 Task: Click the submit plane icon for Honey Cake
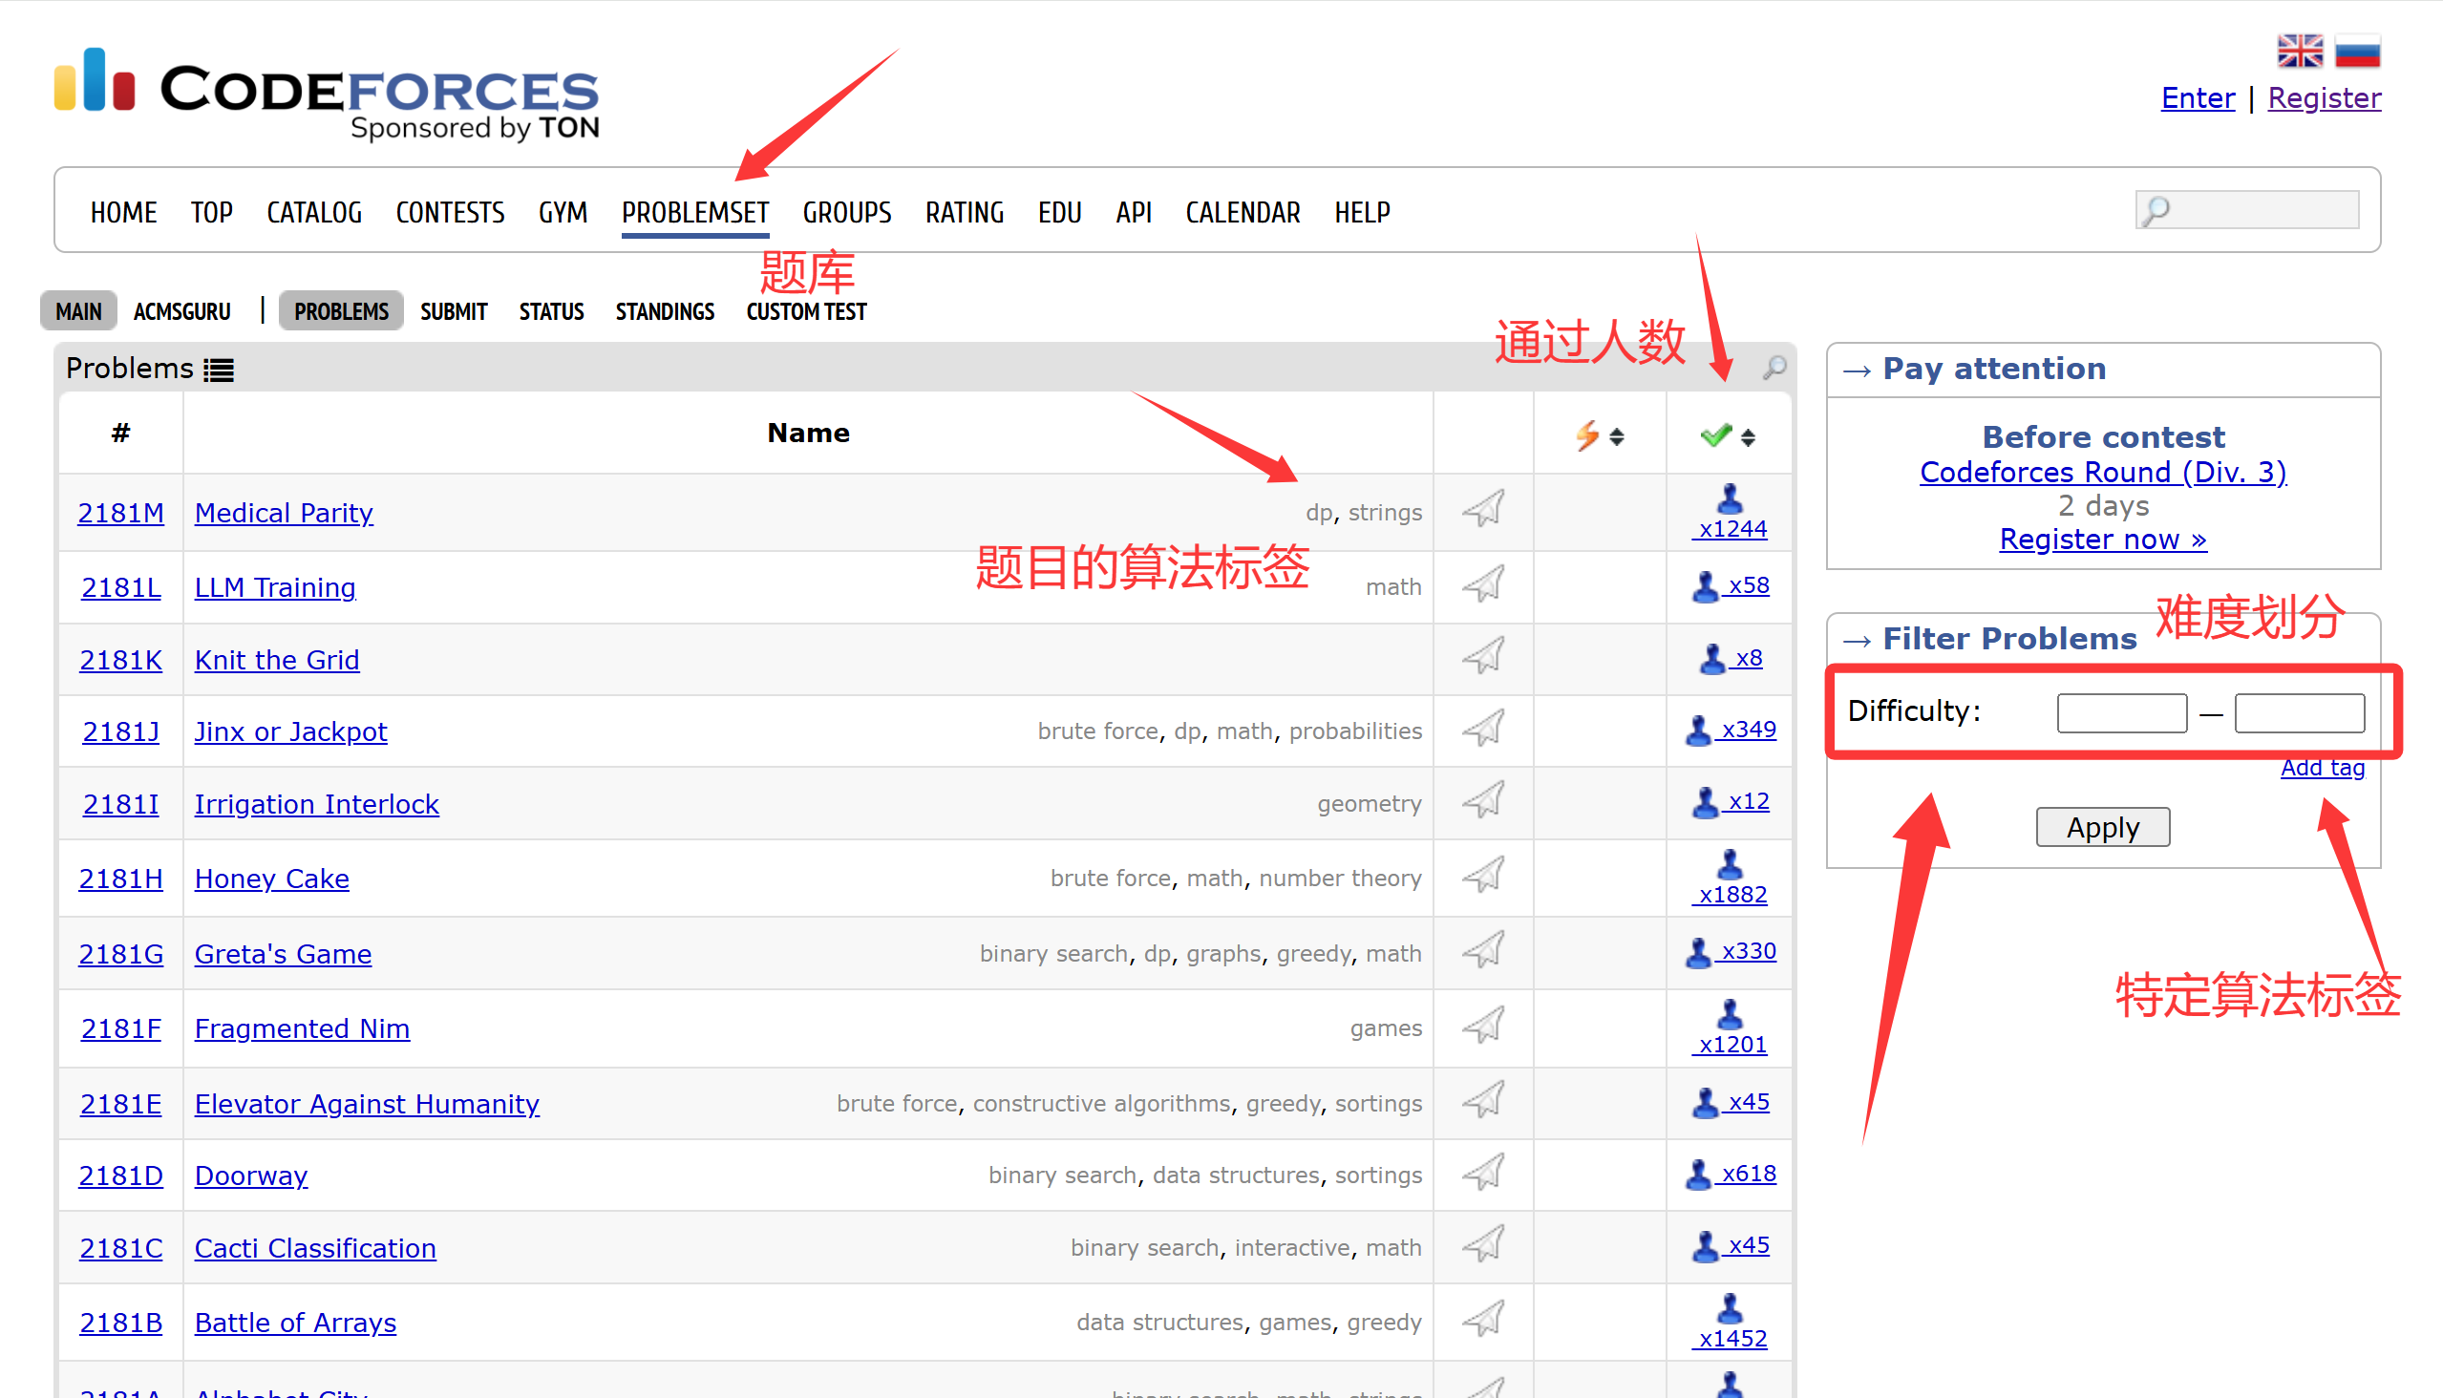point(1482,876)
